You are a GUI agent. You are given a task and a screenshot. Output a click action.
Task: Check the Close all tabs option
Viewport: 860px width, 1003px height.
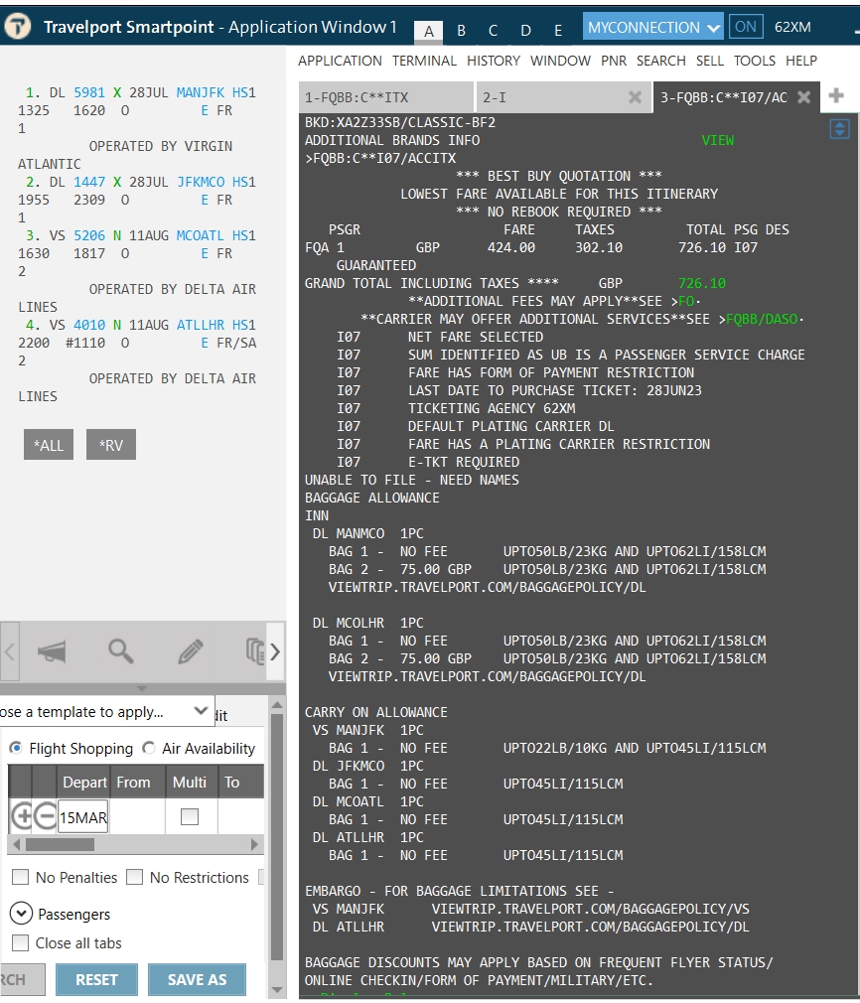coord(21,942)
